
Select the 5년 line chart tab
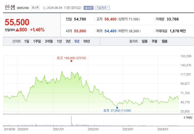click(77, 41)
